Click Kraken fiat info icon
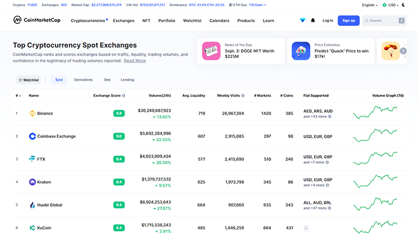The image size is (418, 239). click(x=327, y=185)
